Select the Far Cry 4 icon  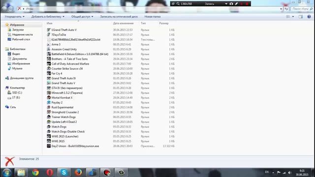pos(49,73)
